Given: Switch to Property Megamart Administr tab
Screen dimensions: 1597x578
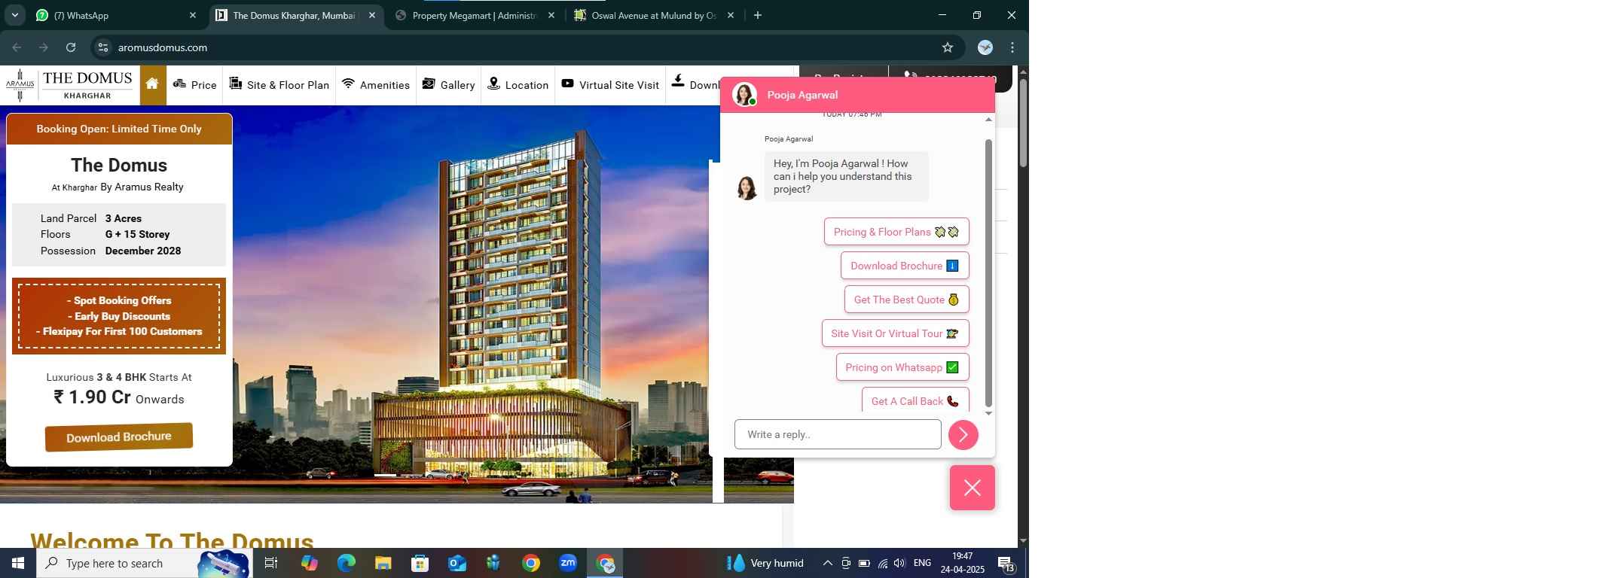Looking at the screenshot, I should (475, 15).
